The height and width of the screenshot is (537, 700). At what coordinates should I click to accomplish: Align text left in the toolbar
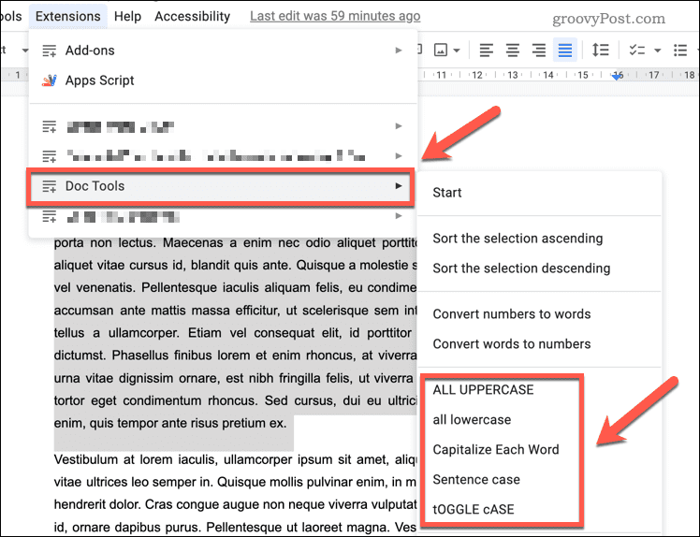tap(486, 50)
